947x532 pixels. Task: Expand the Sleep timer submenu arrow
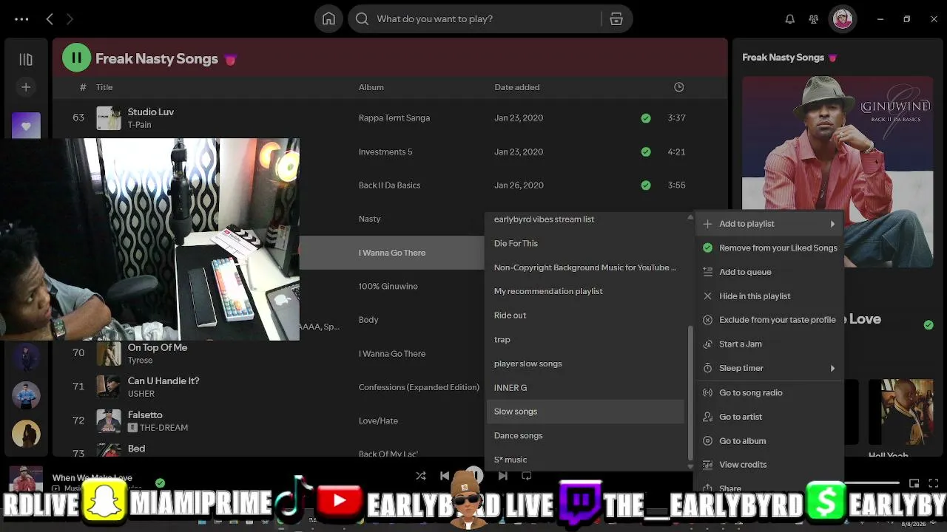tap(832, 368)
